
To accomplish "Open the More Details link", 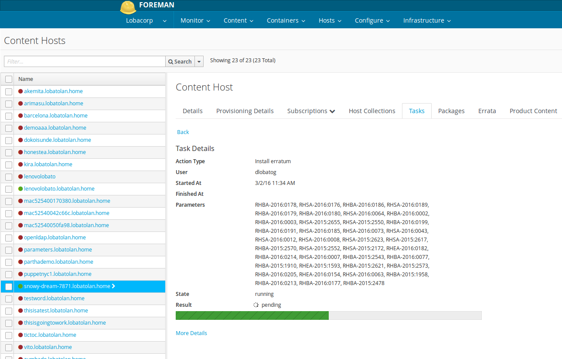I will tap(191, 333).
